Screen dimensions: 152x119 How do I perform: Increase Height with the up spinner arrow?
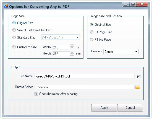coord(72,52)
